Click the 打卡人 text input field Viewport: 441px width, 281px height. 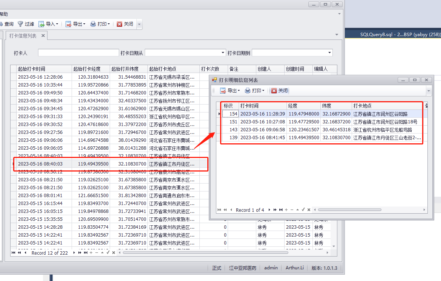[x=78, y=53]
